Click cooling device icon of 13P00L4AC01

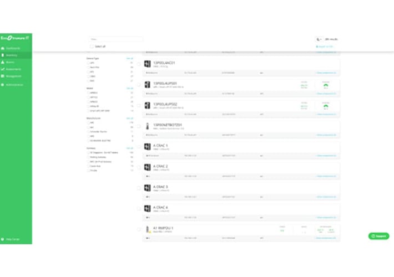point(148,64)
